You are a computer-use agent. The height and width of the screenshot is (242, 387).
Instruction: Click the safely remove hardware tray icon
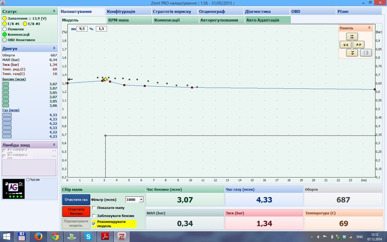pos(338,237)
